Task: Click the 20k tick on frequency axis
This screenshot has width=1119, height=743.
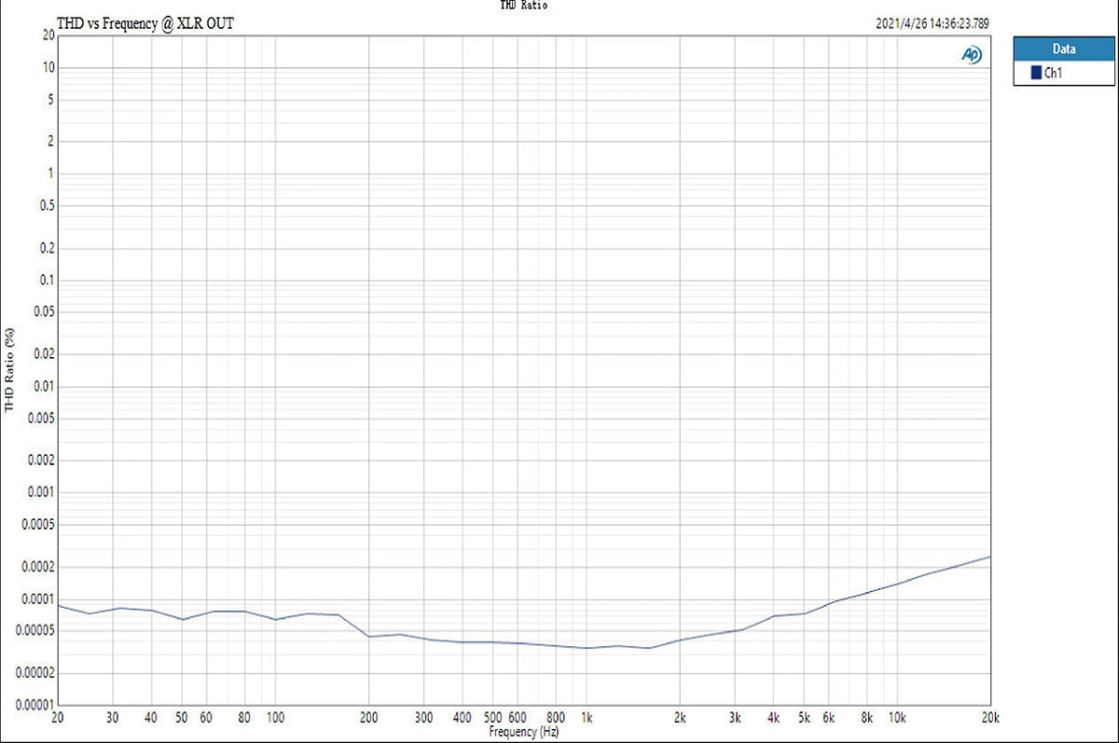Action: [990, 718]
